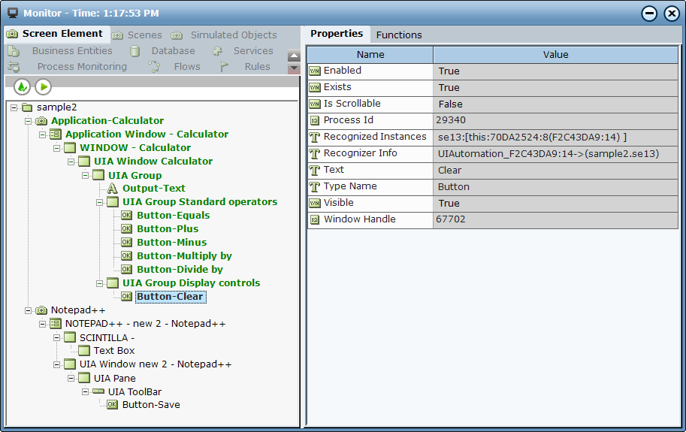
Task: Switch to the Functions tab
Action: [x=399, y=35]
